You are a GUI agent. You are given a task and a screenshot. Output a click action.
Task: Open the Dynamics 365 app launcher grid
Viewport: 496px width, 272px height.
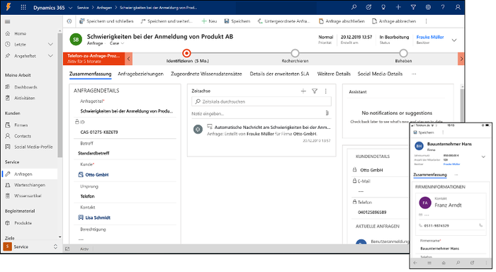(23, 7)
